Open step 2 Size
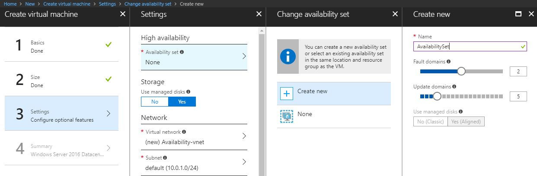The image size is (537, 176). [x=67, y=81]
